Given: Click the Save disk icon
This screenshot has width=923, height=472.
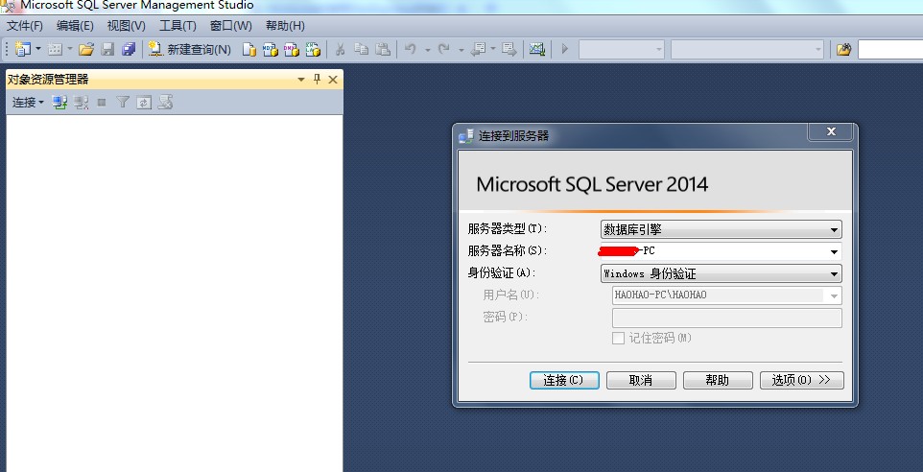Looking at the screenshot, I should [107, 50].
